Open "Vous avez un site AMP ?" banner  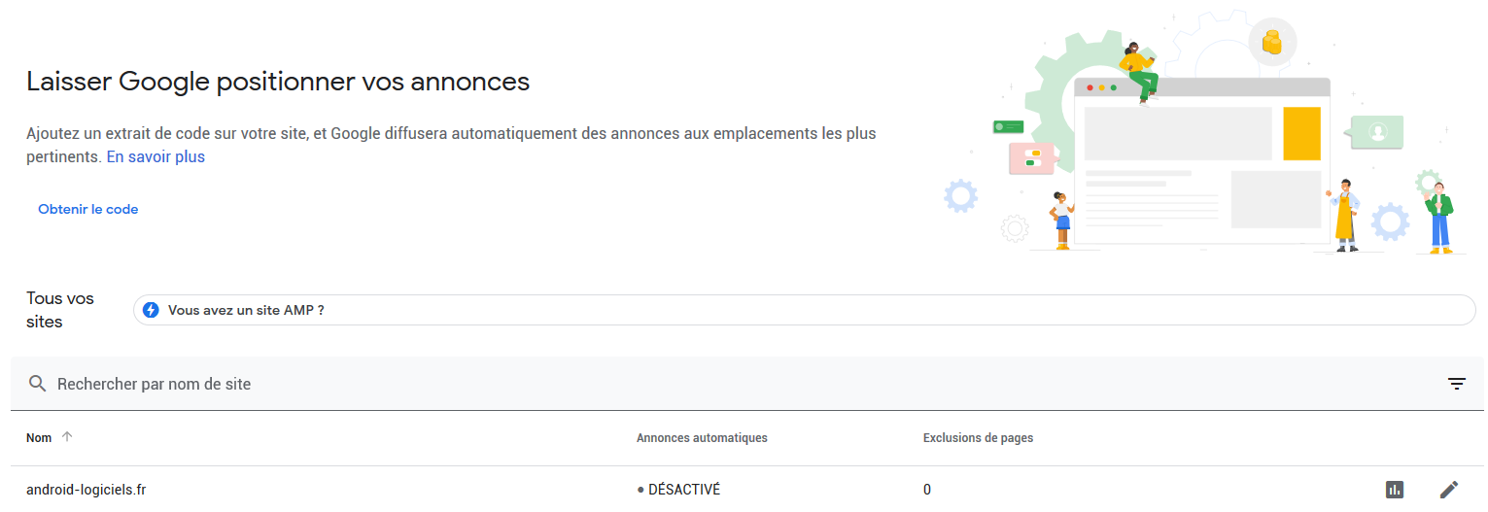(804, 310)
